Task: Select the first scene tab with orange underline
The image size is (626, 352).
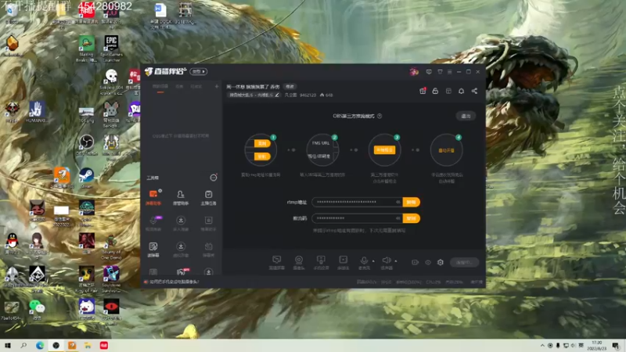Action: pyautogui.click(x=160, y=87)
